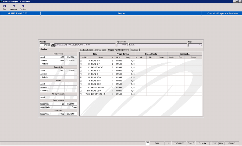This screenshot has width=242, height=146.
Task: Open the Custos / Preços e Ofertas Base tab
Action: [x=93, y=50]
